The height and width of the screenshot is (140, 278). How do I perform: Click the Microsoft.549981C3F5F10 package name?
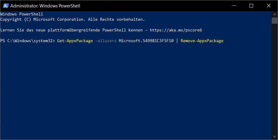tap(146, 41)
